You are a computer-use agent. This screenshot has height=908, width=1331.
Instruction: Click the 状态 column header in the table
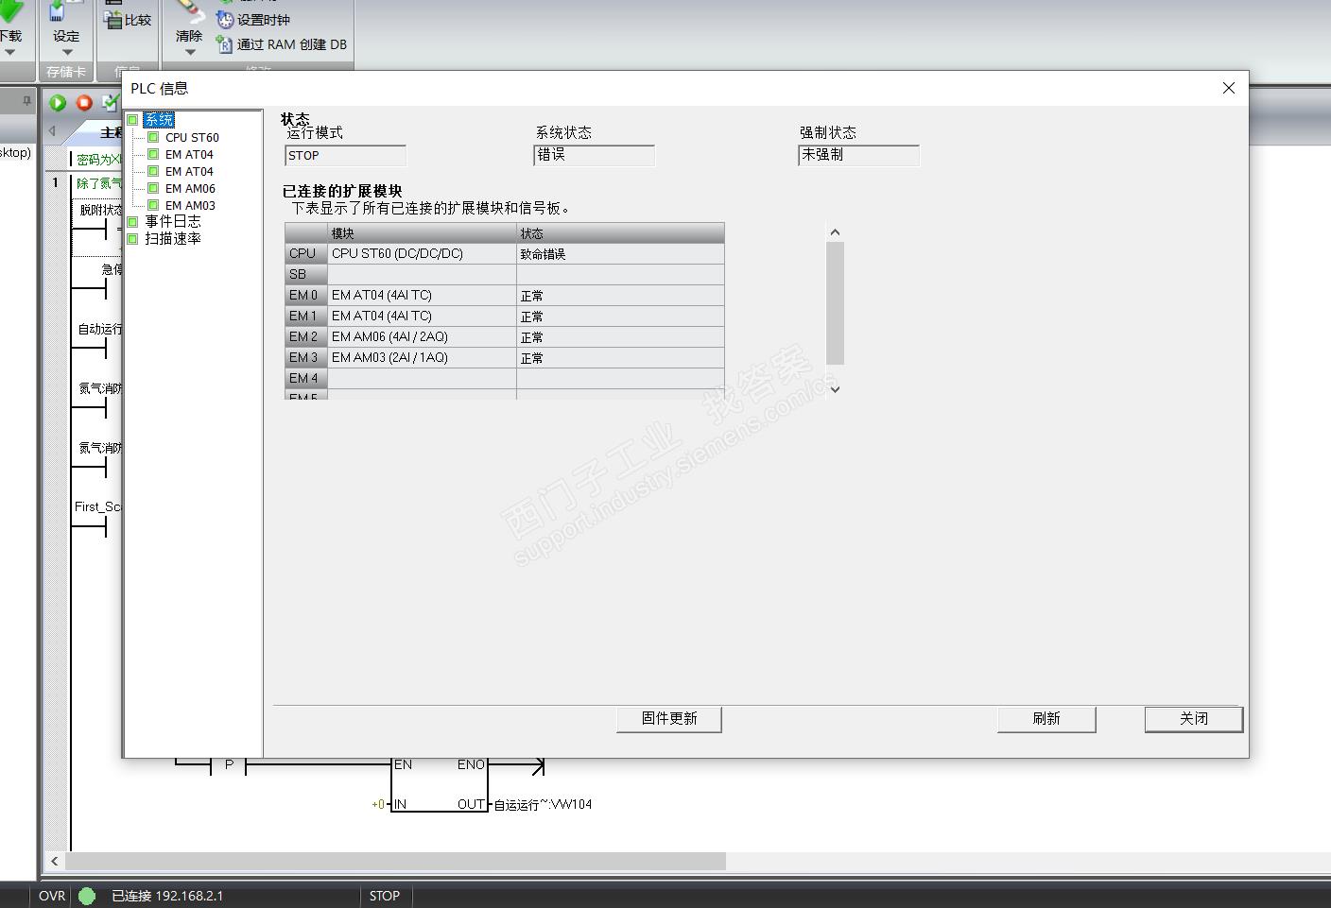click(620, 233)
